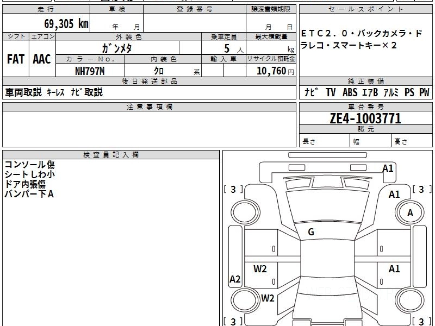Click the 外装色 header cell

click(x=129, y=37)
